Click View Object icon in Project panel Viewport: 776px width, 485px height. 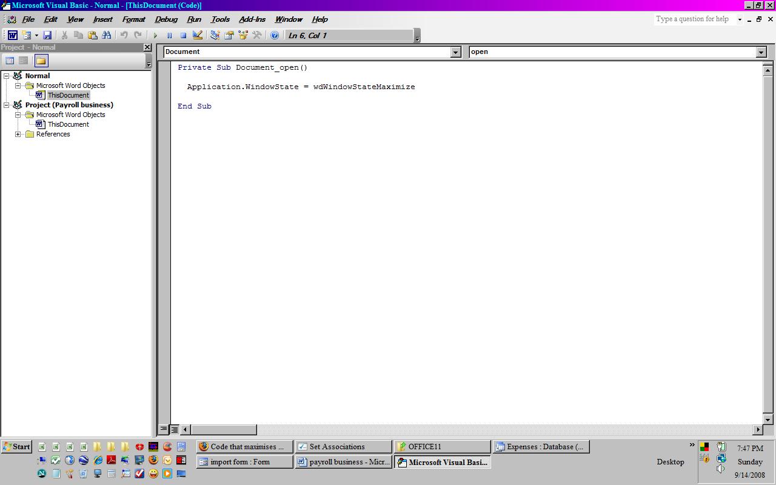[x=24, y=61]
